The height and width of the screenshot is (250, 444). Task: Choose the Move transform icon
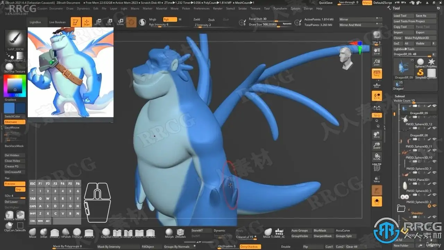click(x=97, y=22)
